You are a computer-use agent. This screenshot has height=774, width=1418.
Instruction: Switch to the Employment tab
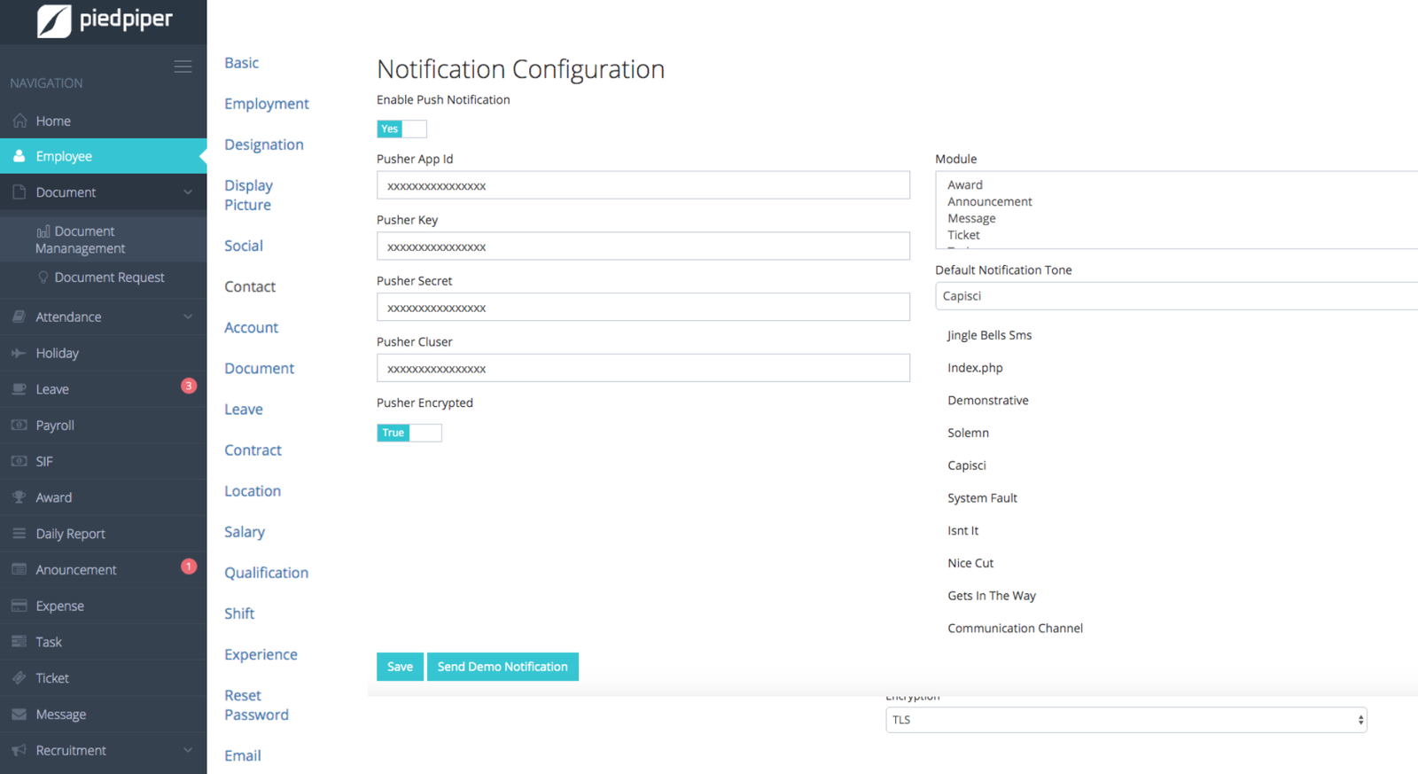click(266, 104)
